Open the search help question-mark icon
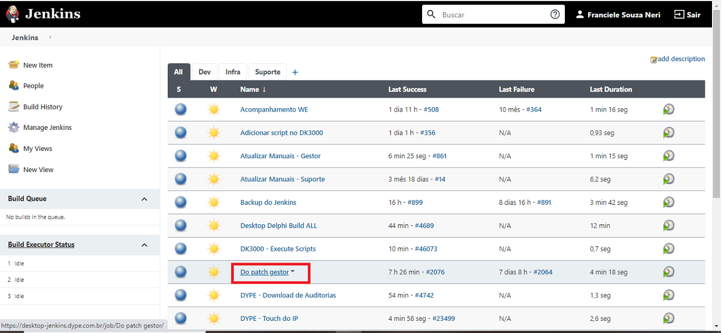The width and height of the screenshot is (722, 333). tap(555, 14)
